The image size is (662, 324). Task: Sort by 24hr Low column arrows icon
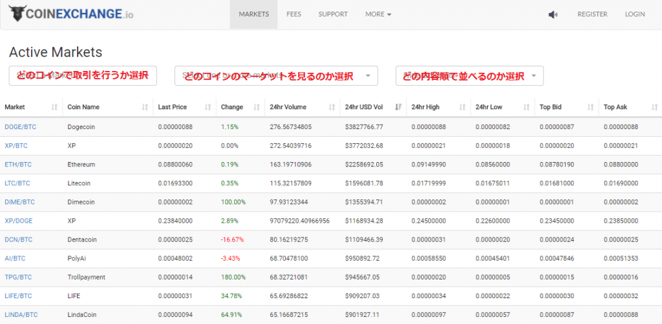[x=527, y=107]
